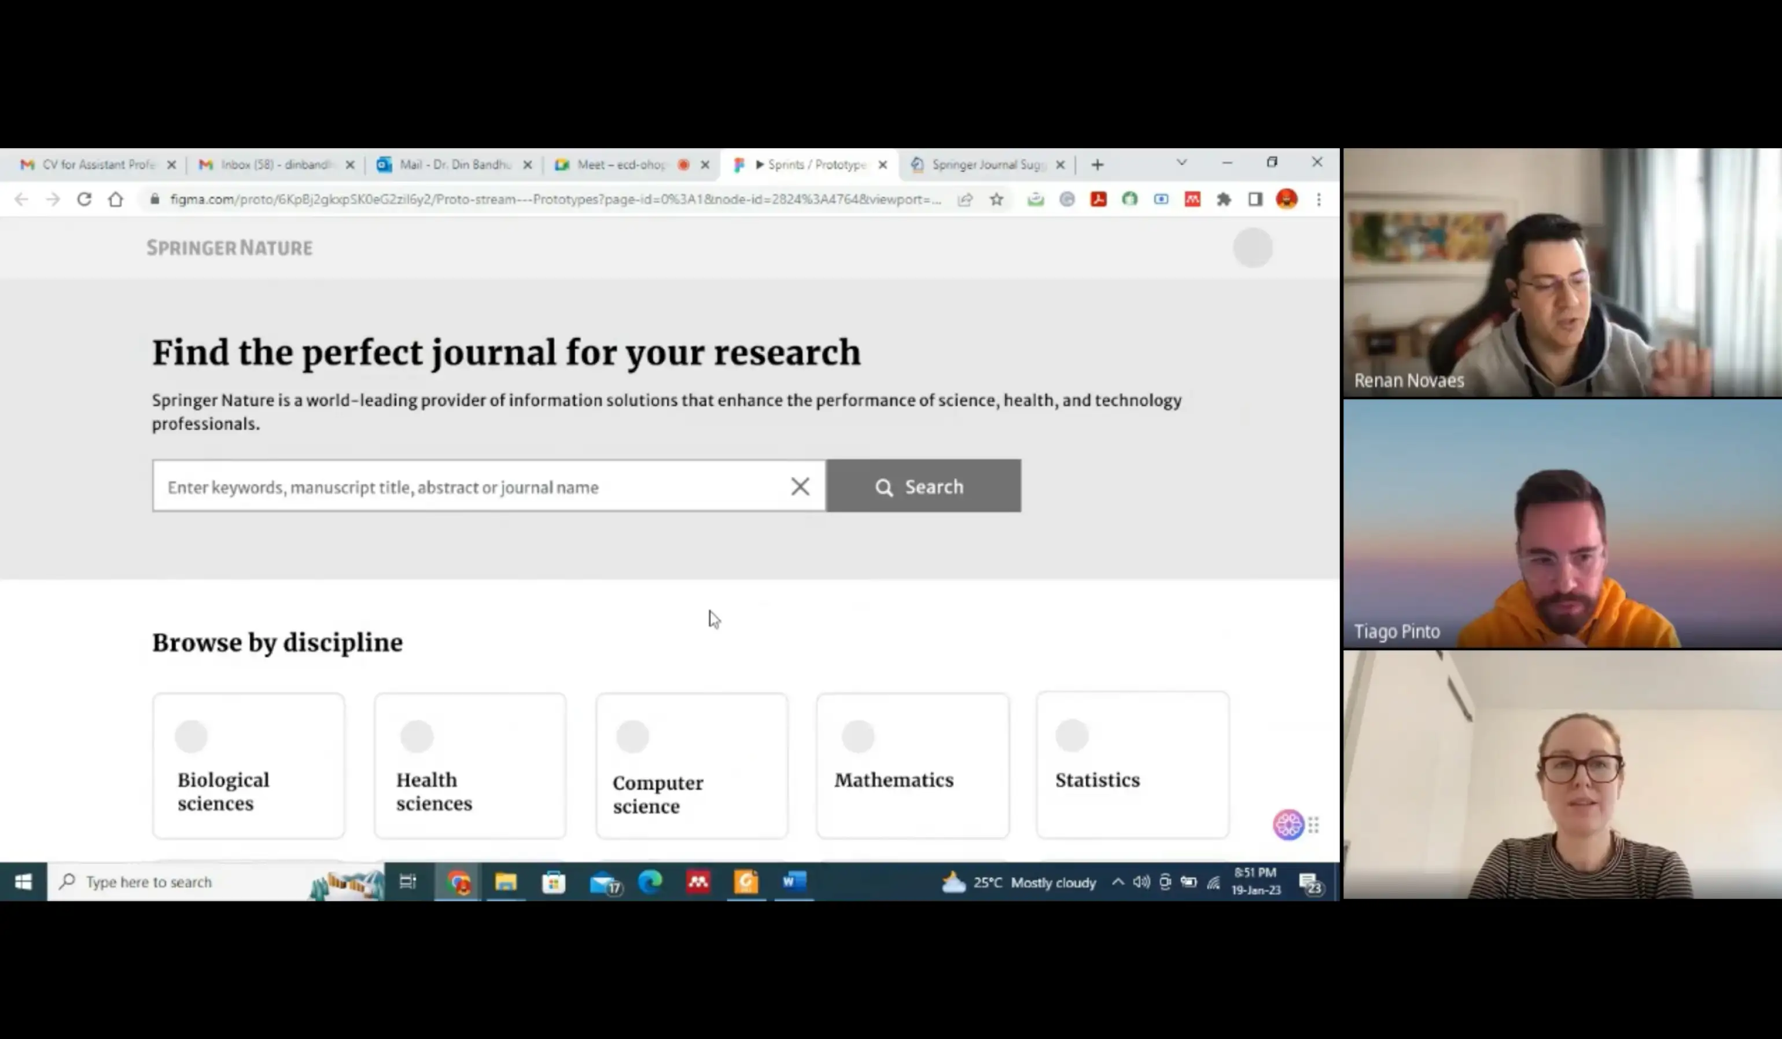Open the Chrome profile avatar
The height and width of the screenshot is (1039, 1782).
1286,200
